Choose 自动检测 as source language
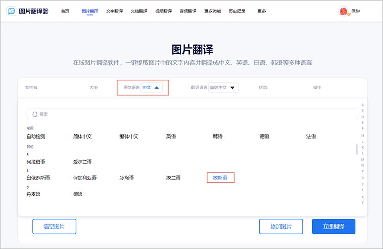 [x=36, y=137]
